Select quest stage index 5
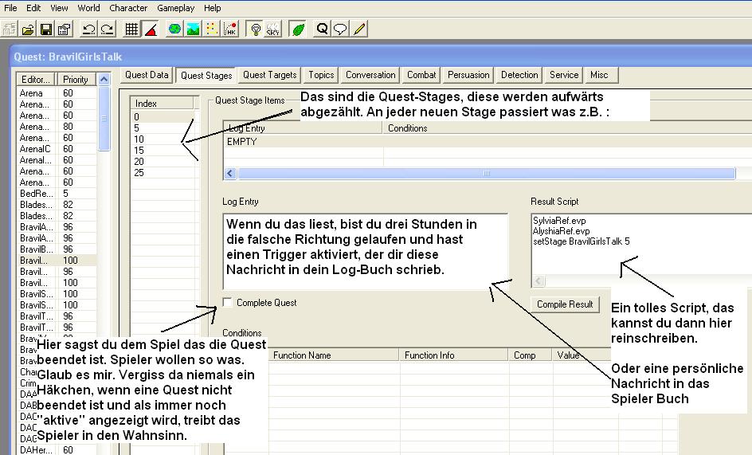 pos(163,128)
